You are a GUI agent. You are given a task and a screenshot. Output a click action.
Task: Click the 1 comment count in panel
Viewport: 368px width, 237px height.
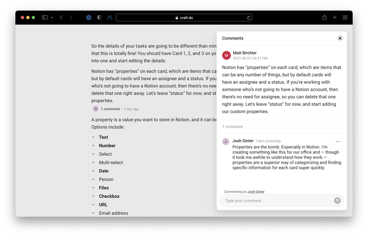(x=232, y=127)
